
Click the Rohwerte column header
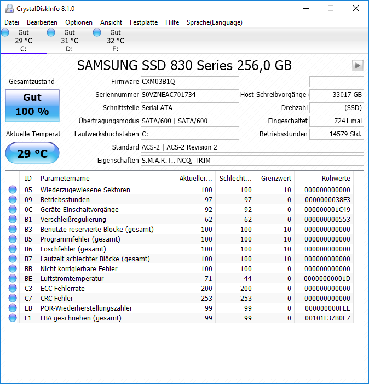(324, 178)
